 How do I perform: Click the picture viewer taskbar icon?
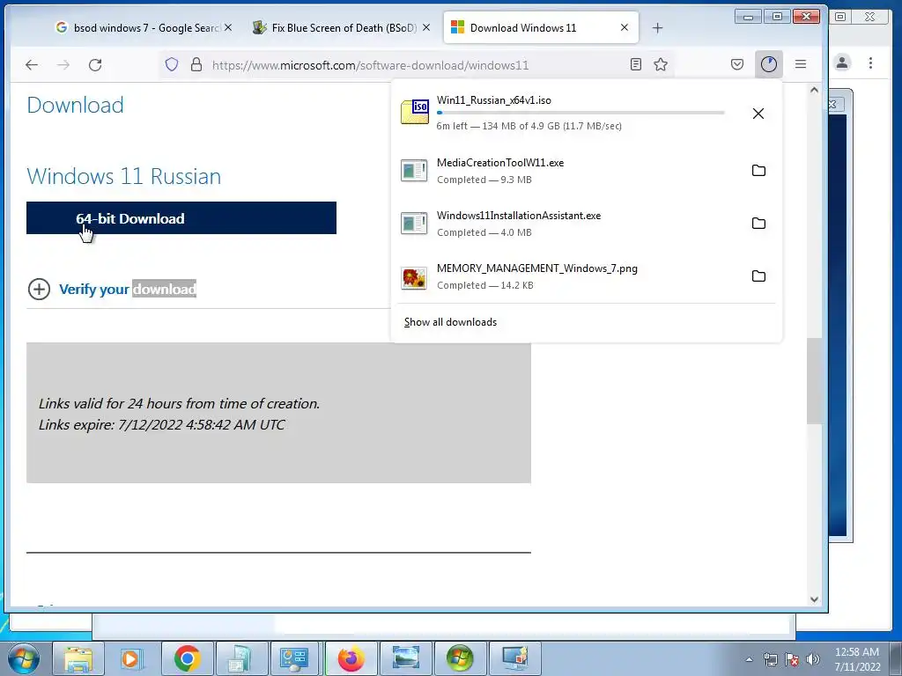(405, 658)
